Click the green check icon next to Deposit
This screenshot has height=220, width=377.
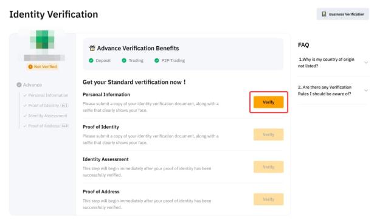tap(91, 61)
